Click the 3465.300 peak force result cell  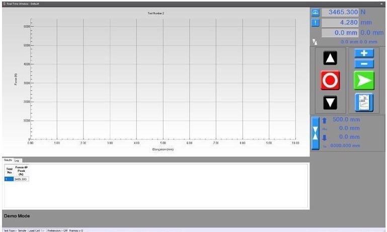click(x=21, y=179)
